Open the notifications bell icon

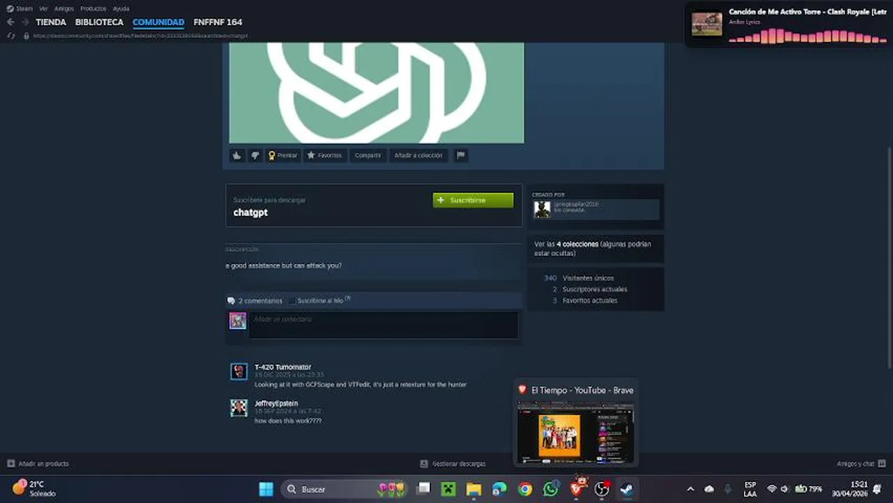(877, 489)
